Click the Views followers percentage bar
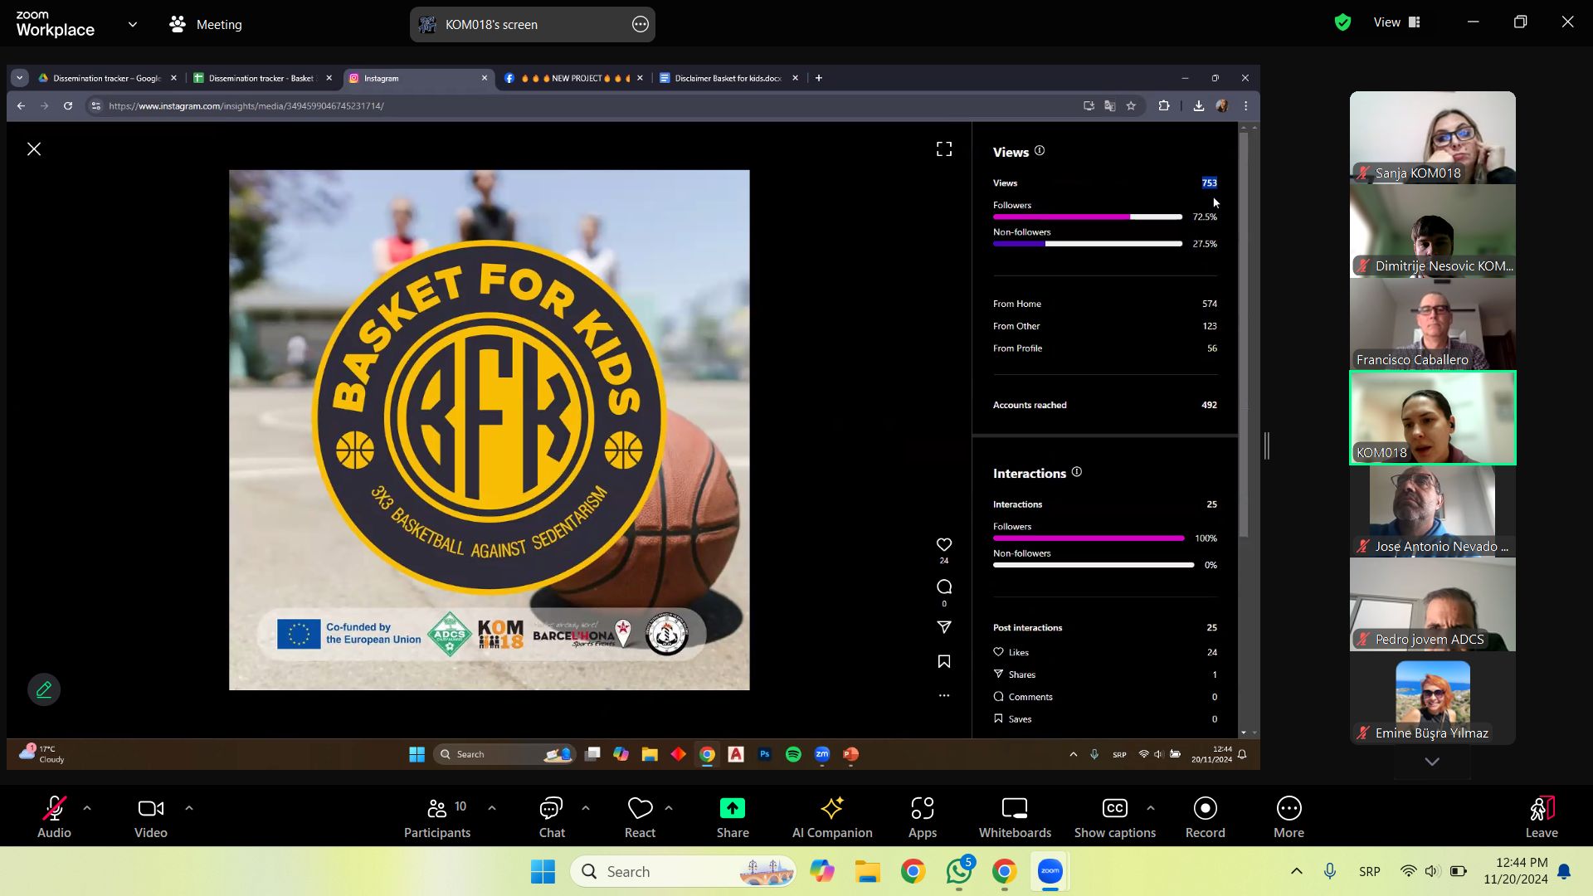 (x=1088, y=217)
